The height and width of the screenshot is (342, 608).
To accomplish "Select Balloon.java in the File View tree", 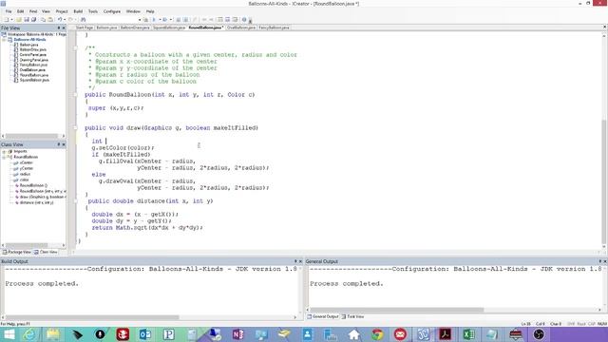I will (29, 45).
